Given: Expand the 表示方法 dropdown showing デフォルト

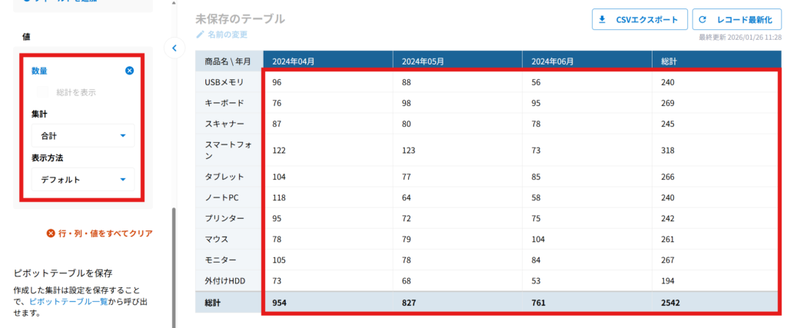Looking at the screenshot, I should pyautogui.click(x=83, y=180).
